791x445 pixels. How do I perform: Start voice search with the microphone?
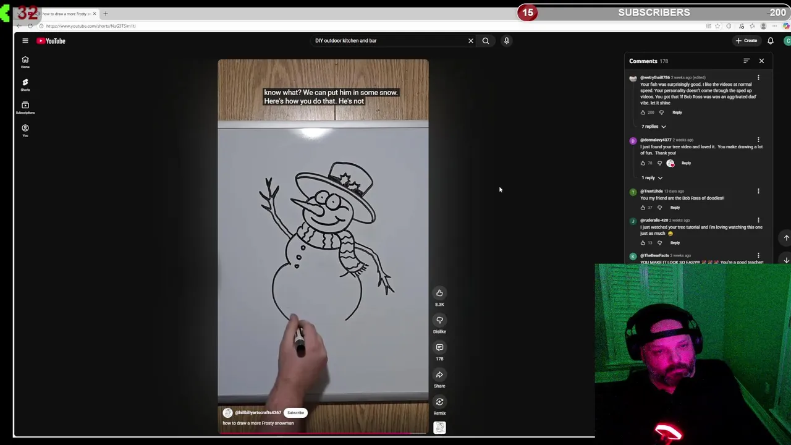click(506, 41)
